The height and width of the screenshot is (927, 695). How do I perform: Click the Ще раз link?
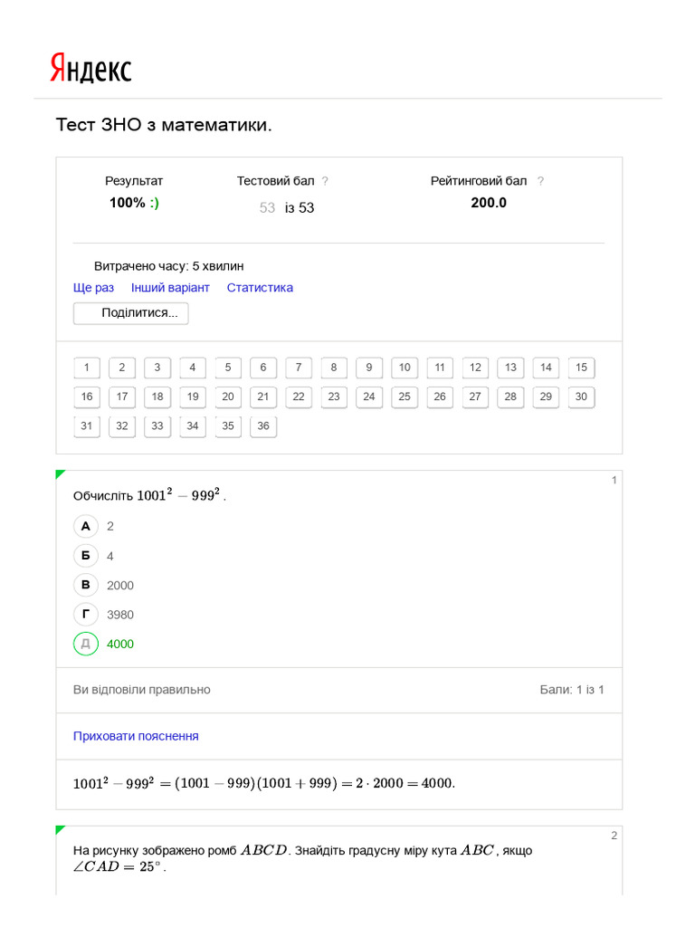(x=93, y=288)
